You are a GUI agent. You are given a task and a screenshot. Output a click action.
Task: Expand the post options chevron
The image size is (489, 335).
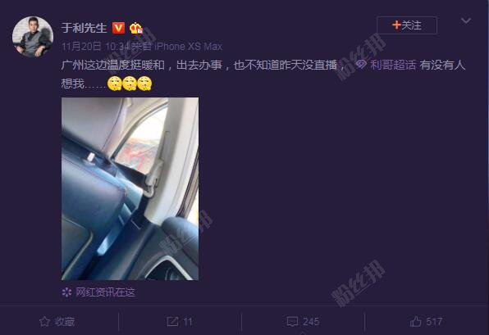click(466, 20)
